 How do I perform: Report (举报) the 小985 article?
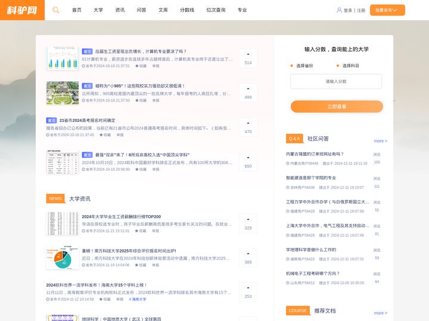156,100
